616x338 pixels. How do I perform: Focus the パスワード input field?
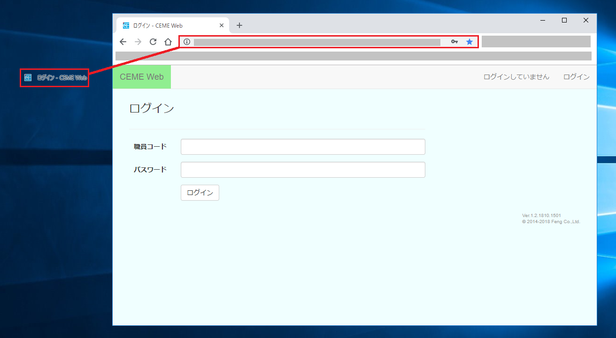[x=303, y=169]
